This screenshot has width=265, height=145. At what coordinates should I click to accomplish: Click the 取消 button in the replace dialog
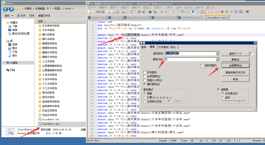235,79
